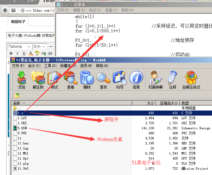Toggle Italic in post editor
The image size is (212, 175).
coord(18,53)
